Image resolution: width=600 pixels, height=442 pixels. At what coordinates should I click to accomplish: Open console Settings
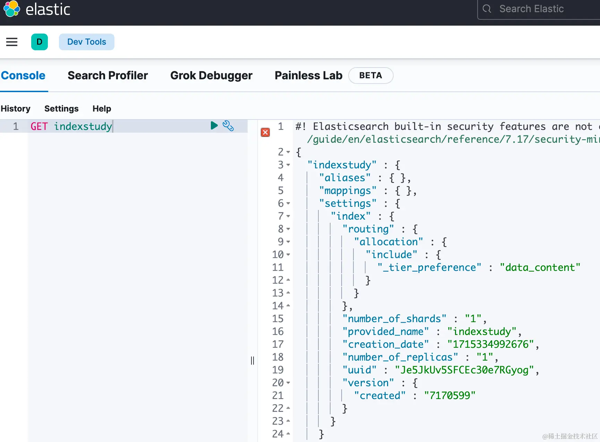61,109
